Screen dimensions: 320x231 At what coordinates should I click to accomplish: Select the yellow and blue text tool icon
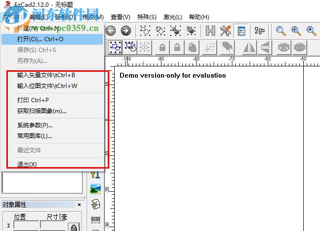coord(96,174)
